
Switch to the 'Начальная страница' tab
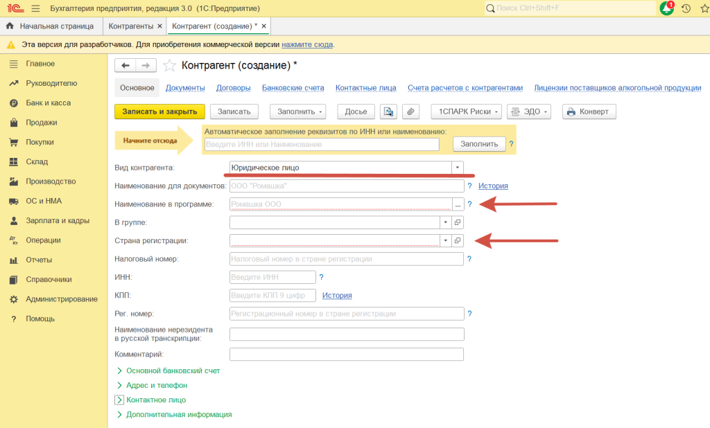pos(55,26)
